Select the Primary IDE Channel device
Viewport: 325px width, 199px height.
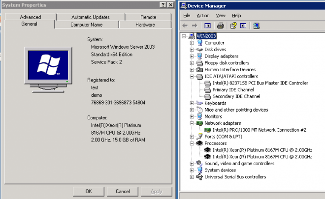point(233,90)
